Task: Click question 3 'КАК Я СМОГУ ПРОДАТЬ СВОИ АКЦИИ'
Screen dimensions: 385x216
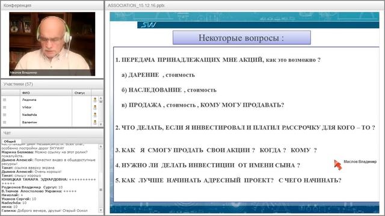Action: click(216, 150)
